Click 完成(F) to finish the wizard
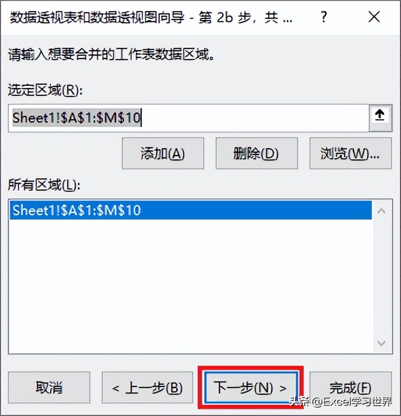Screen dimensions: 401x416 coord(351,388)
